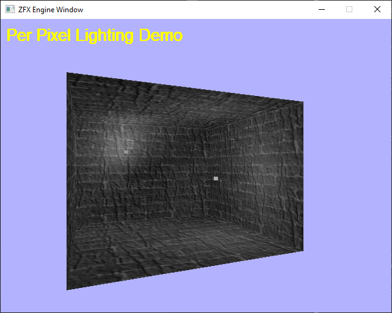Click the "ZFX Engine Window" title text
This screenshot has width=392, height=313.
[x=51, y=10]
